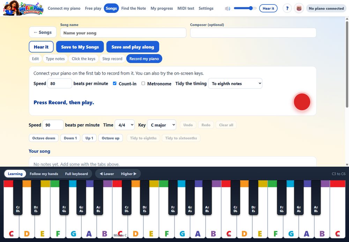
Task: Click Tidy to sixteenths button
Action: click(x=181, y=138)
